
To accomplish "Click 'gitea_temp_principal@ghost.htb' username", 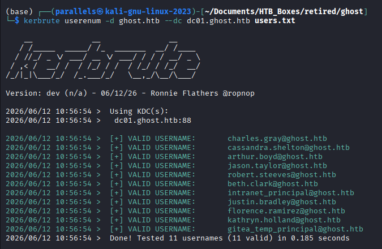I will pos(295,229).
